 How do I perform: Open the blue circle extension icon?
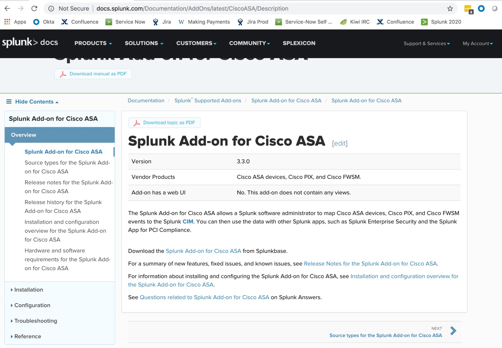point(481,8)
